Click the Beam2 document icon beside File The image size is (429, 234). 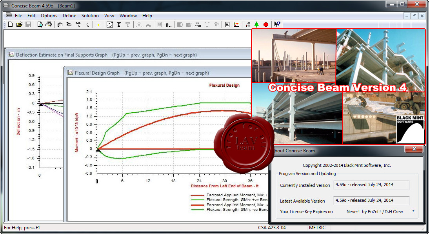(x=9, y=15)
